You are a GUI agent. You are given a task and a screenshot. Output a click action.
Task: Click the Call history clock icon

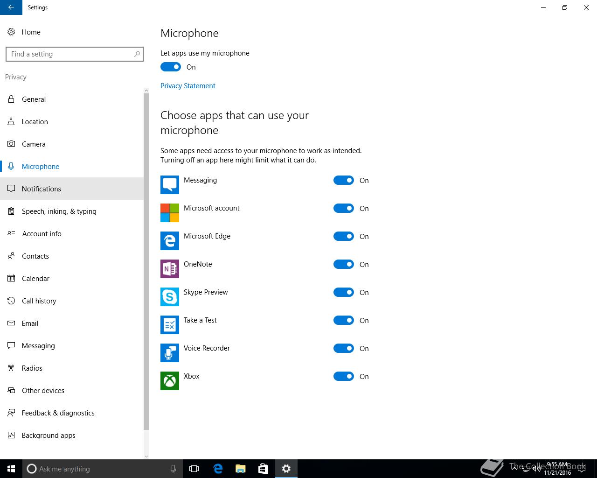tap(11, 301)
